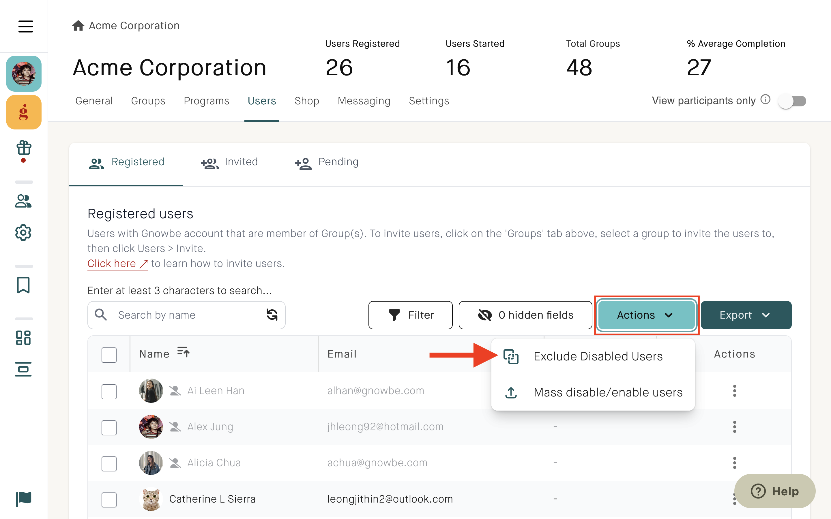Select Exclude Disabled Users option
Viewport: 831px width, 519px height.
pyautogui.click(x=593, y=356)
